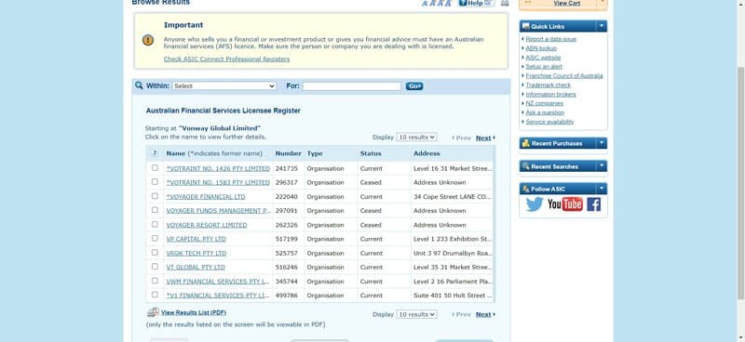
Task: Open the Trademark check link
Action: [549, 85]
